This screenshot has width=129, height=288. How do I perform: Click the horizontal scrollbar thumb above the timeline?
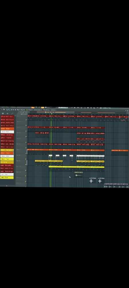coord(56,112)
